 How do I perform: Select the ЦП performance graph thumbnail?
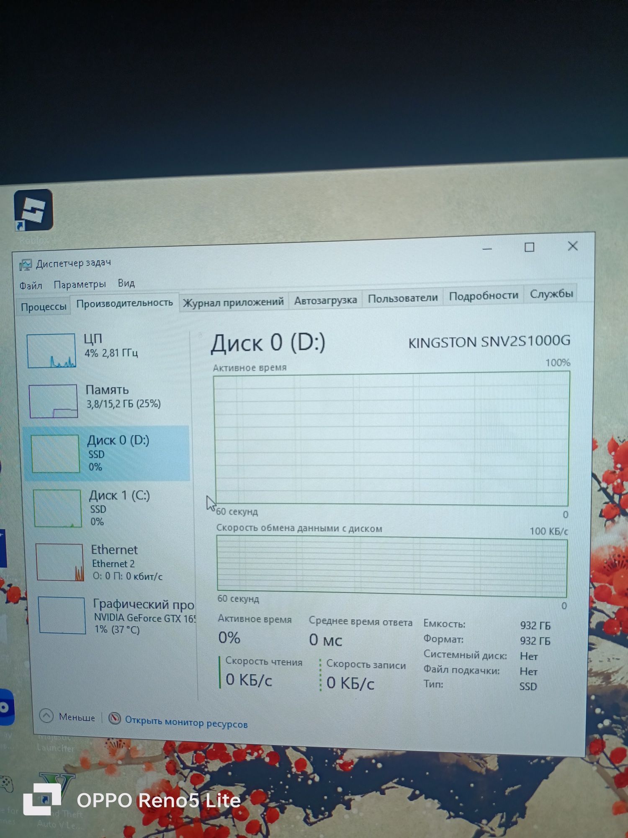point(51,350)
